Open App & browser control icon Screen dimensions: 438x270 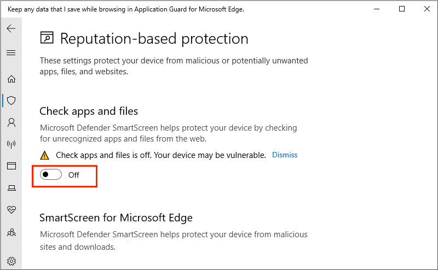(11, 166)
